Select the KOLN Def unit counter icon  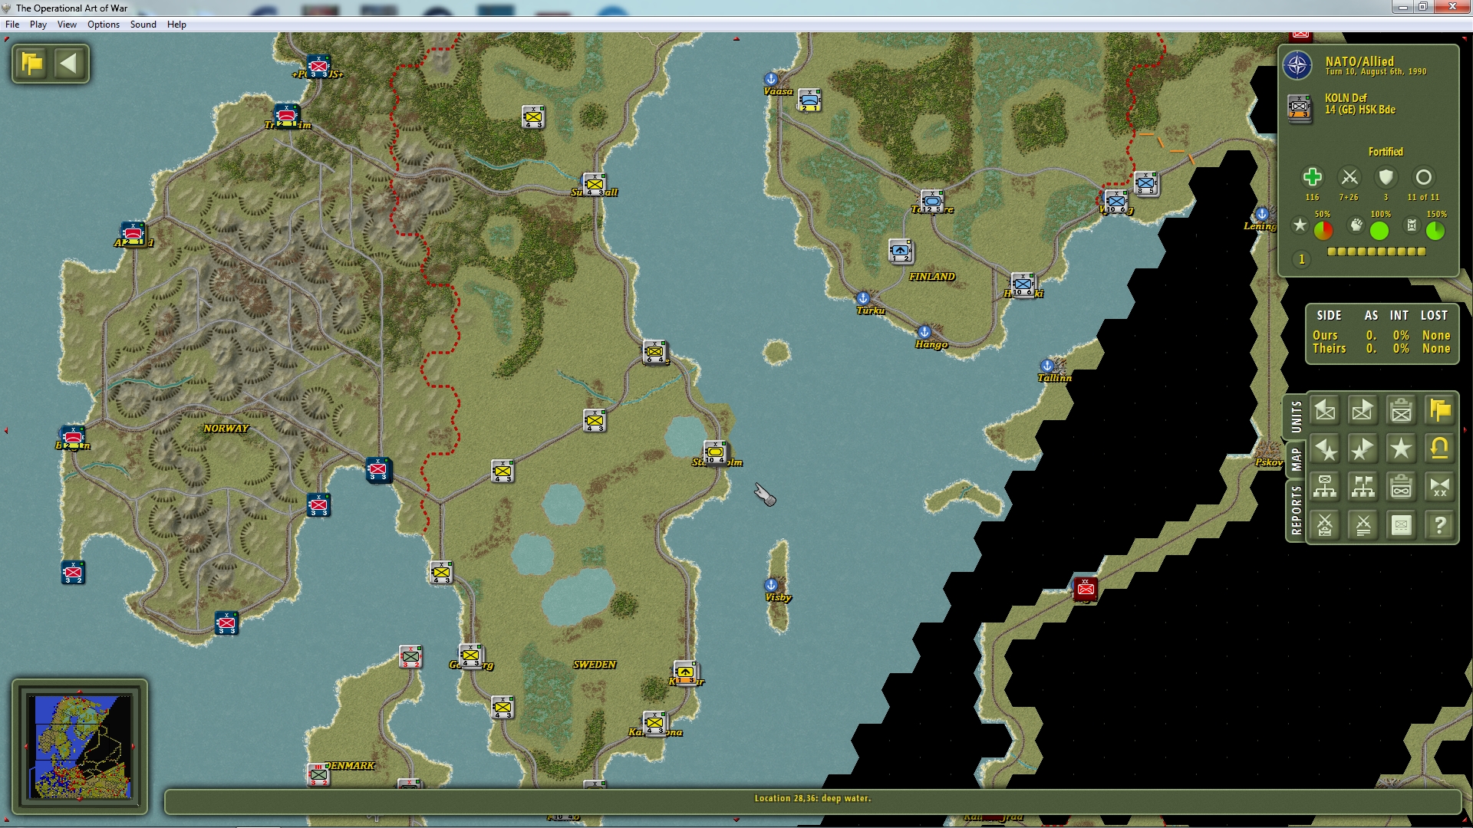(1300, 107)
